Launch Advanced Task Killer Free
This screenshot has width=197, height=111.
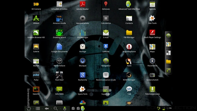(x=129, y=6)
